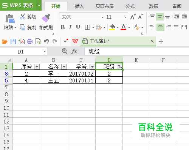Click the undo arrow icon
189x150 pixels.
46,41
